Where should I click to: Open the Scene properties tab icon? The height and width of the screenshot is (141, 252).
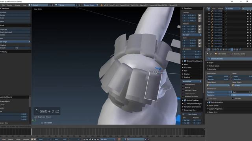[x=218, y=50]
